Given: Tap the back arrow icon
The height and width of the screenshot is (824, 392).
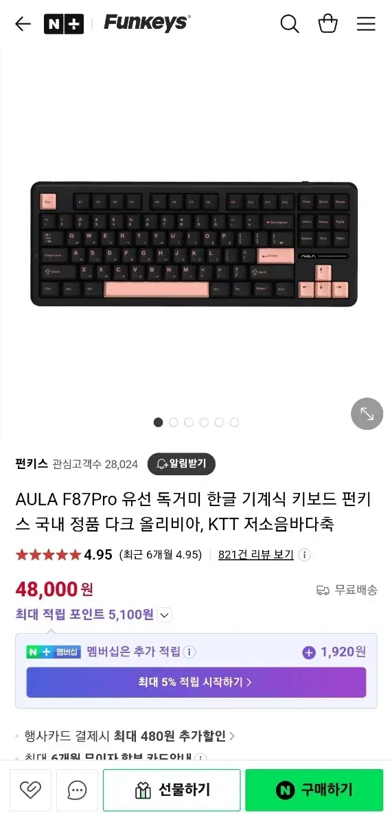Looking at the screenshot, I should pos(23,24).
